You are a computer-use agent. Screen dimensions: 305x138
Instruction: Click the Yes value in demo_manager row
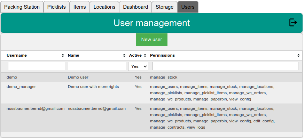138,87
